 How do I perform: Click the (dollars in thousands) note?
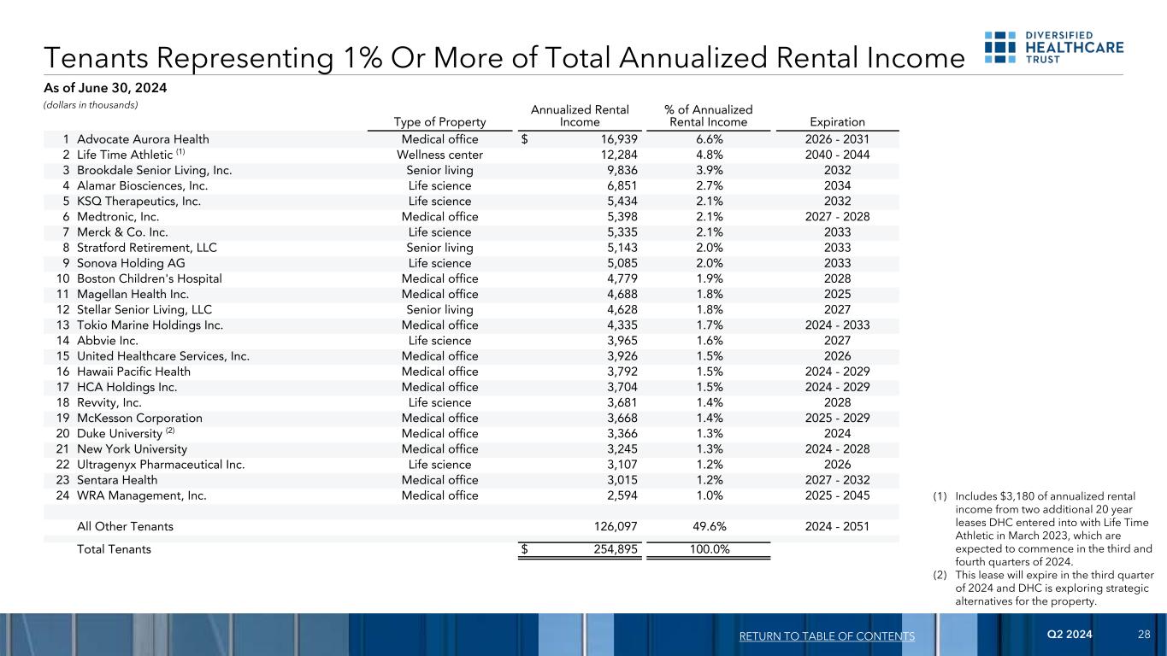pyautogui.click(x=91, y=105)
